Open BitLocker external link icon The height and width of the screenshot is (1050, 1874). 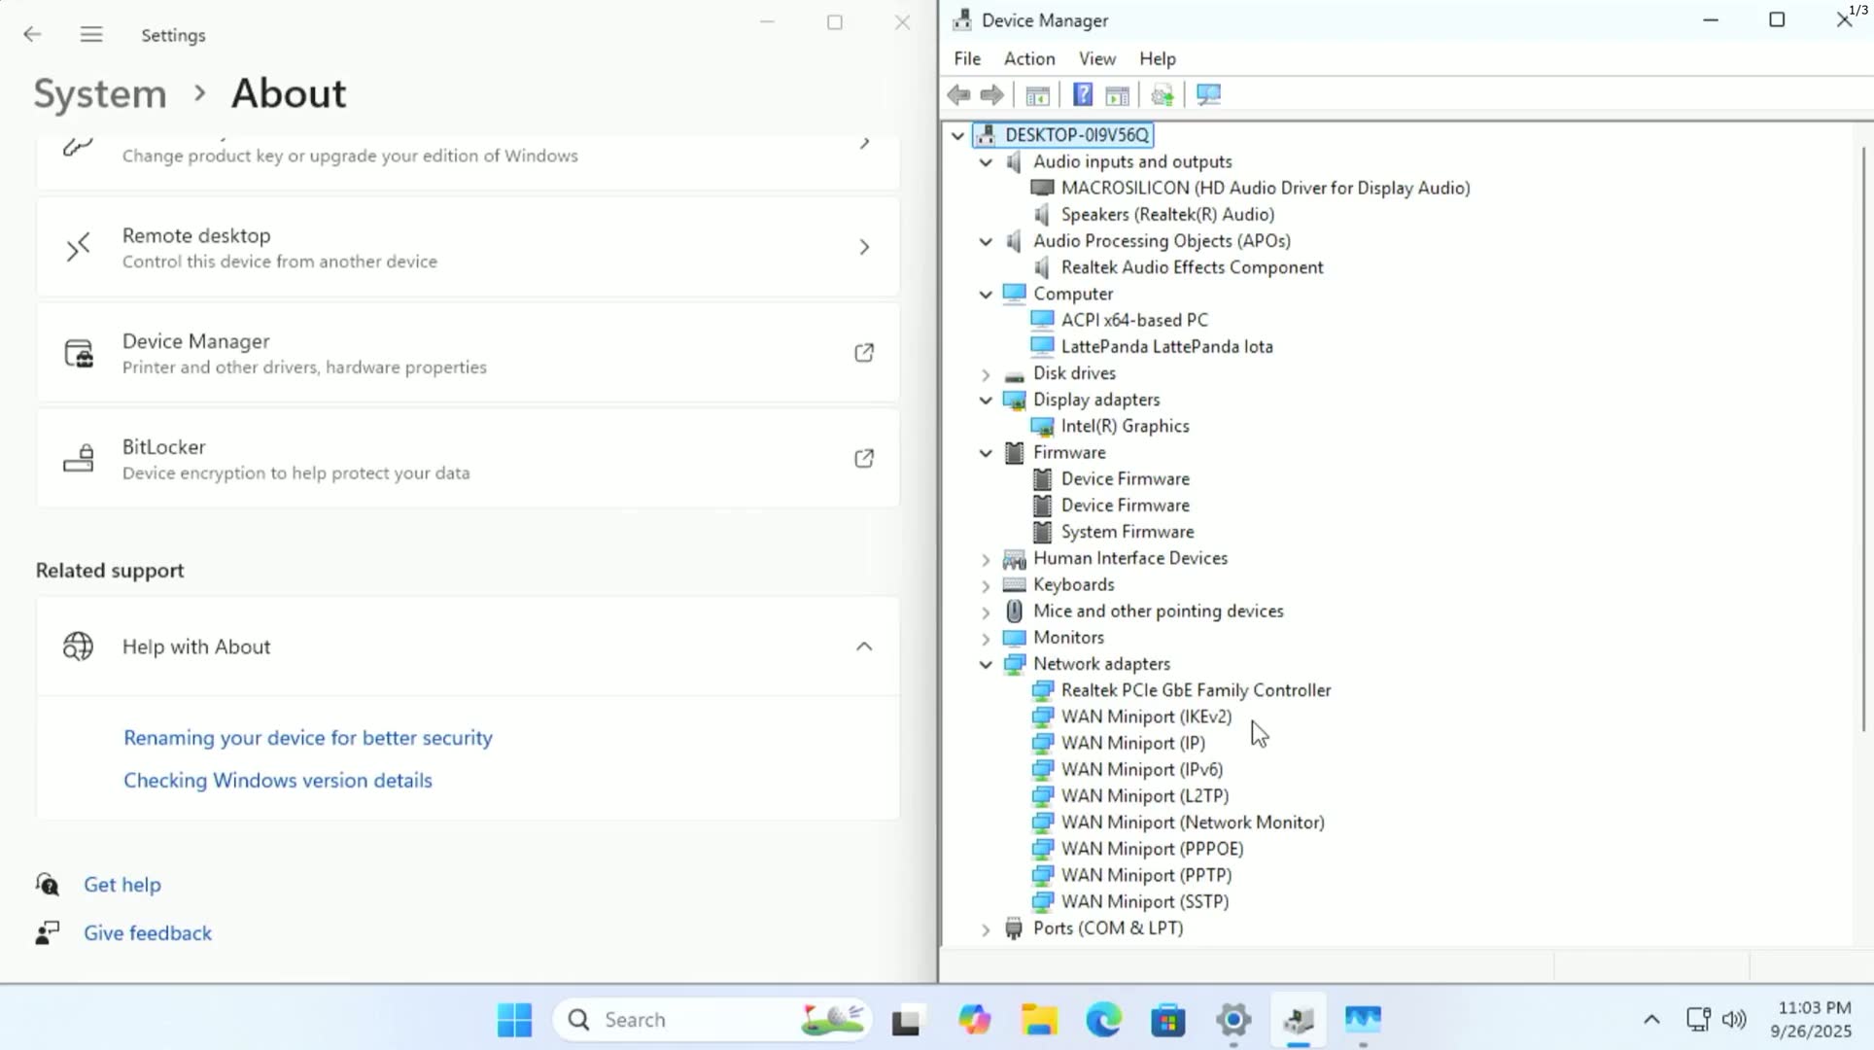coord(863,459)
